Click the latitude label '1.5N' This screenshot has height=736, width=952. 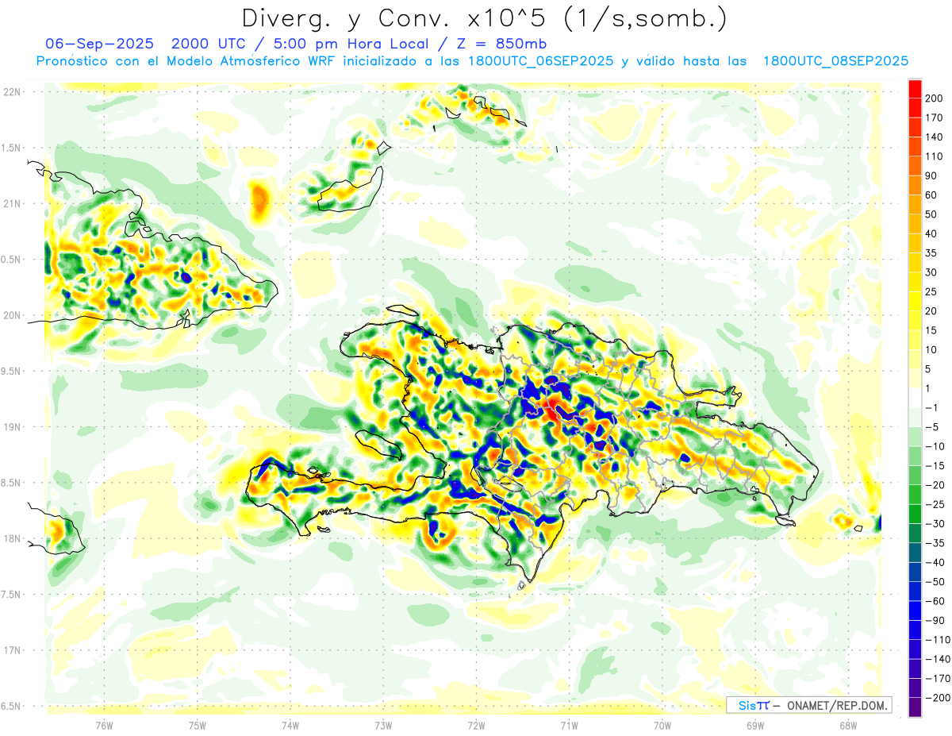click(12, 148)
